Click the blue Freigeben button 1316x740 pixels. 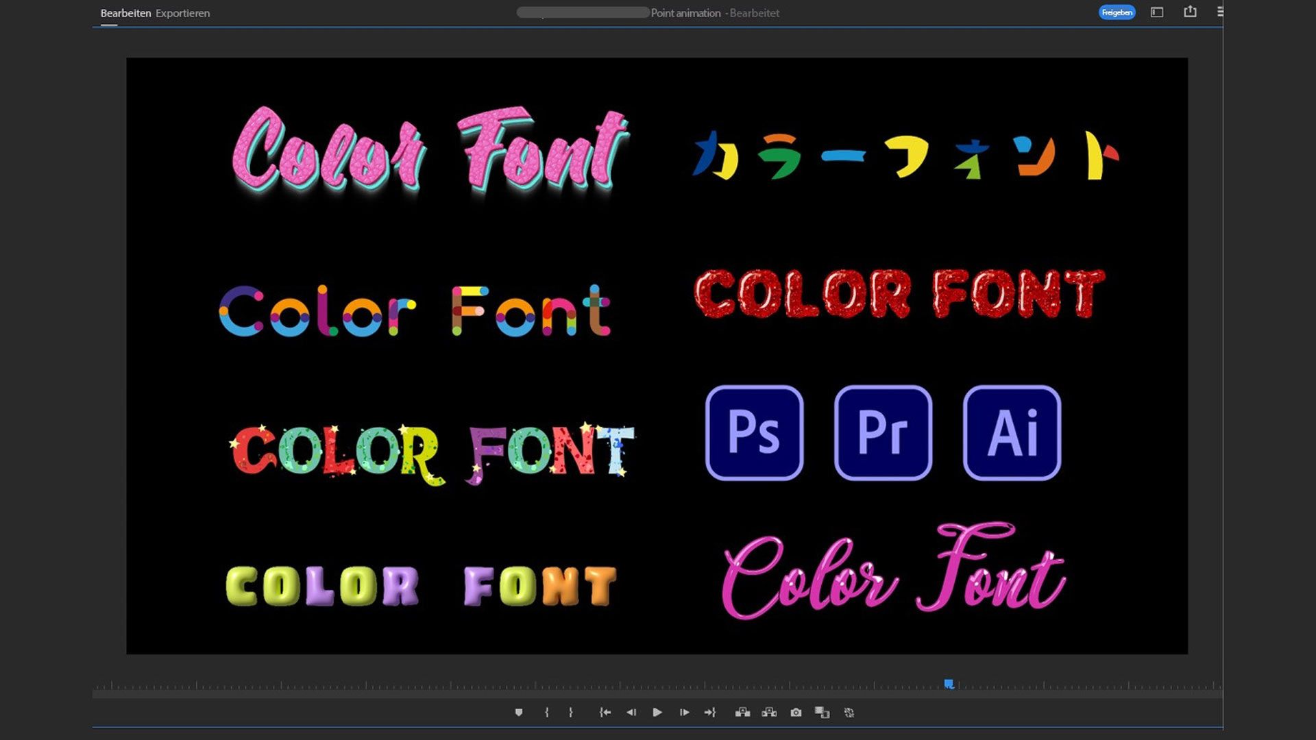click(x=1117, y=12)
